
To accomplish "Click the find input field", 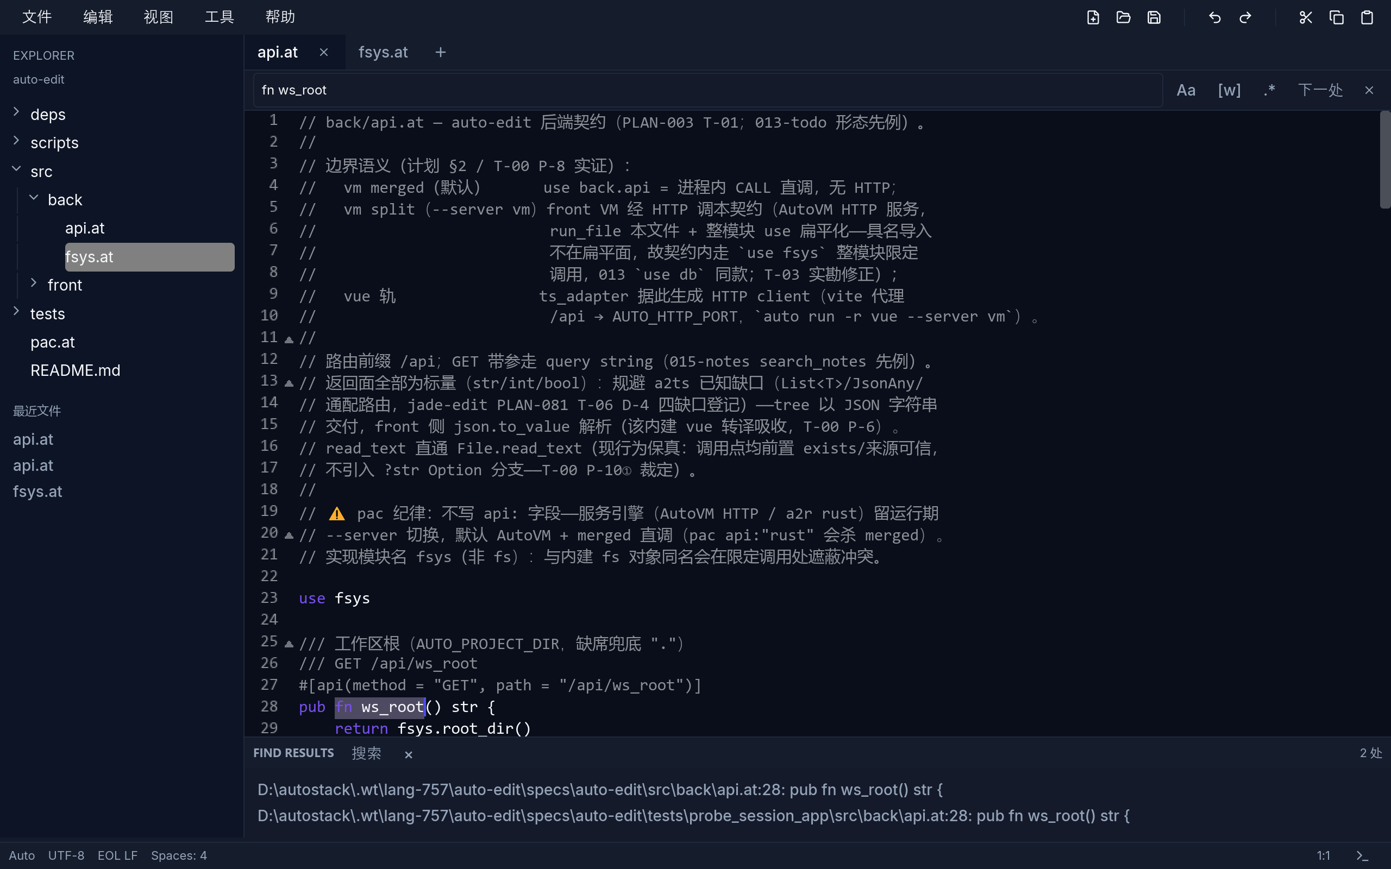I will point(707,90).
